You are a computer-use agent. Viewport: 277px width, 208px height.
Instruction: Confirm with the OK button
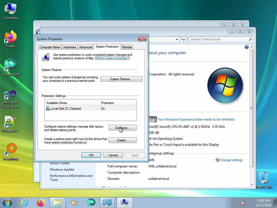(91, 155)
